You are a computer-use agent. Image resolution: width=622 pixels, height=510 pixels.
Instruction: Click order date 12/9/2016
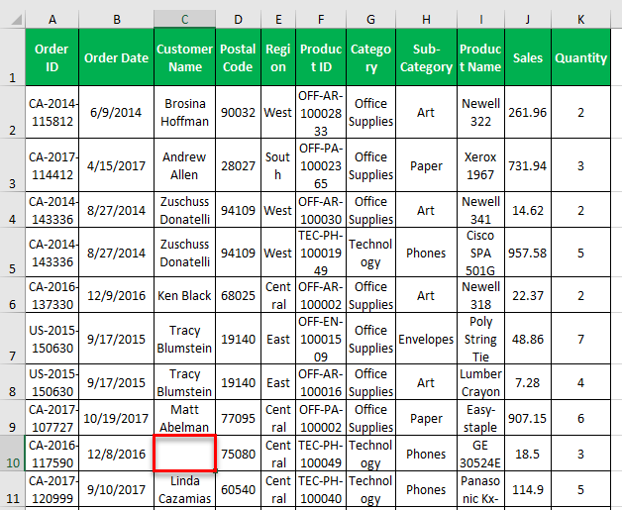point(116,295)
